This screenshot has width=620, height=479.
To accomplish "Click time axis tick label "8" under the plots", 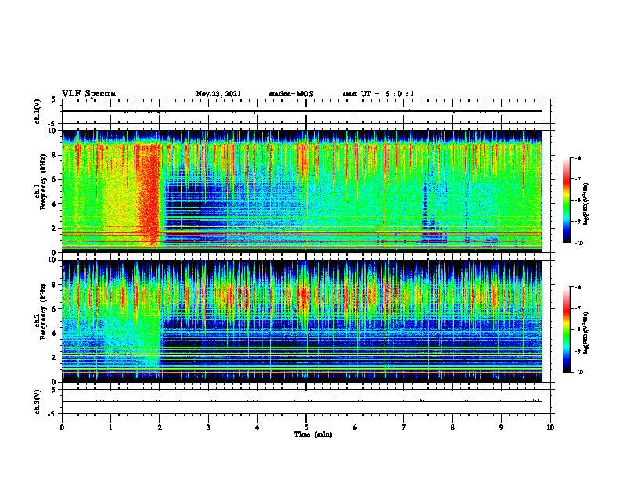I will 452,427.
